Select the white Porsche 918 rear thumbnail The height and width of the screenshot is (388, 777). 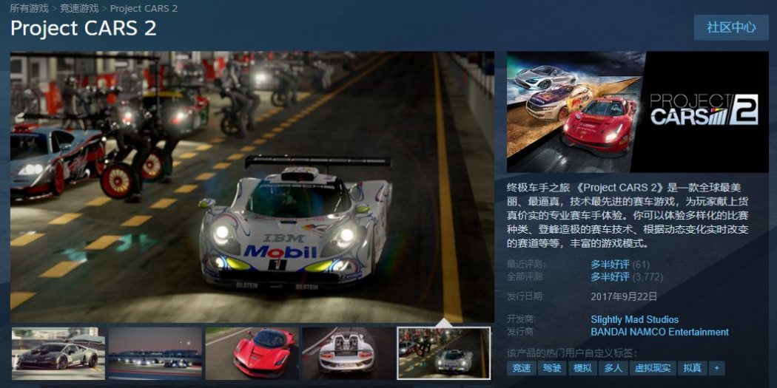pyautogui.click(x=349, y=353)
